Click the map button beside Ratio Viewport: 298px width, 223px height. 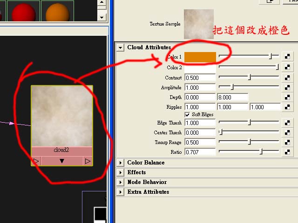tap(287, 152)
